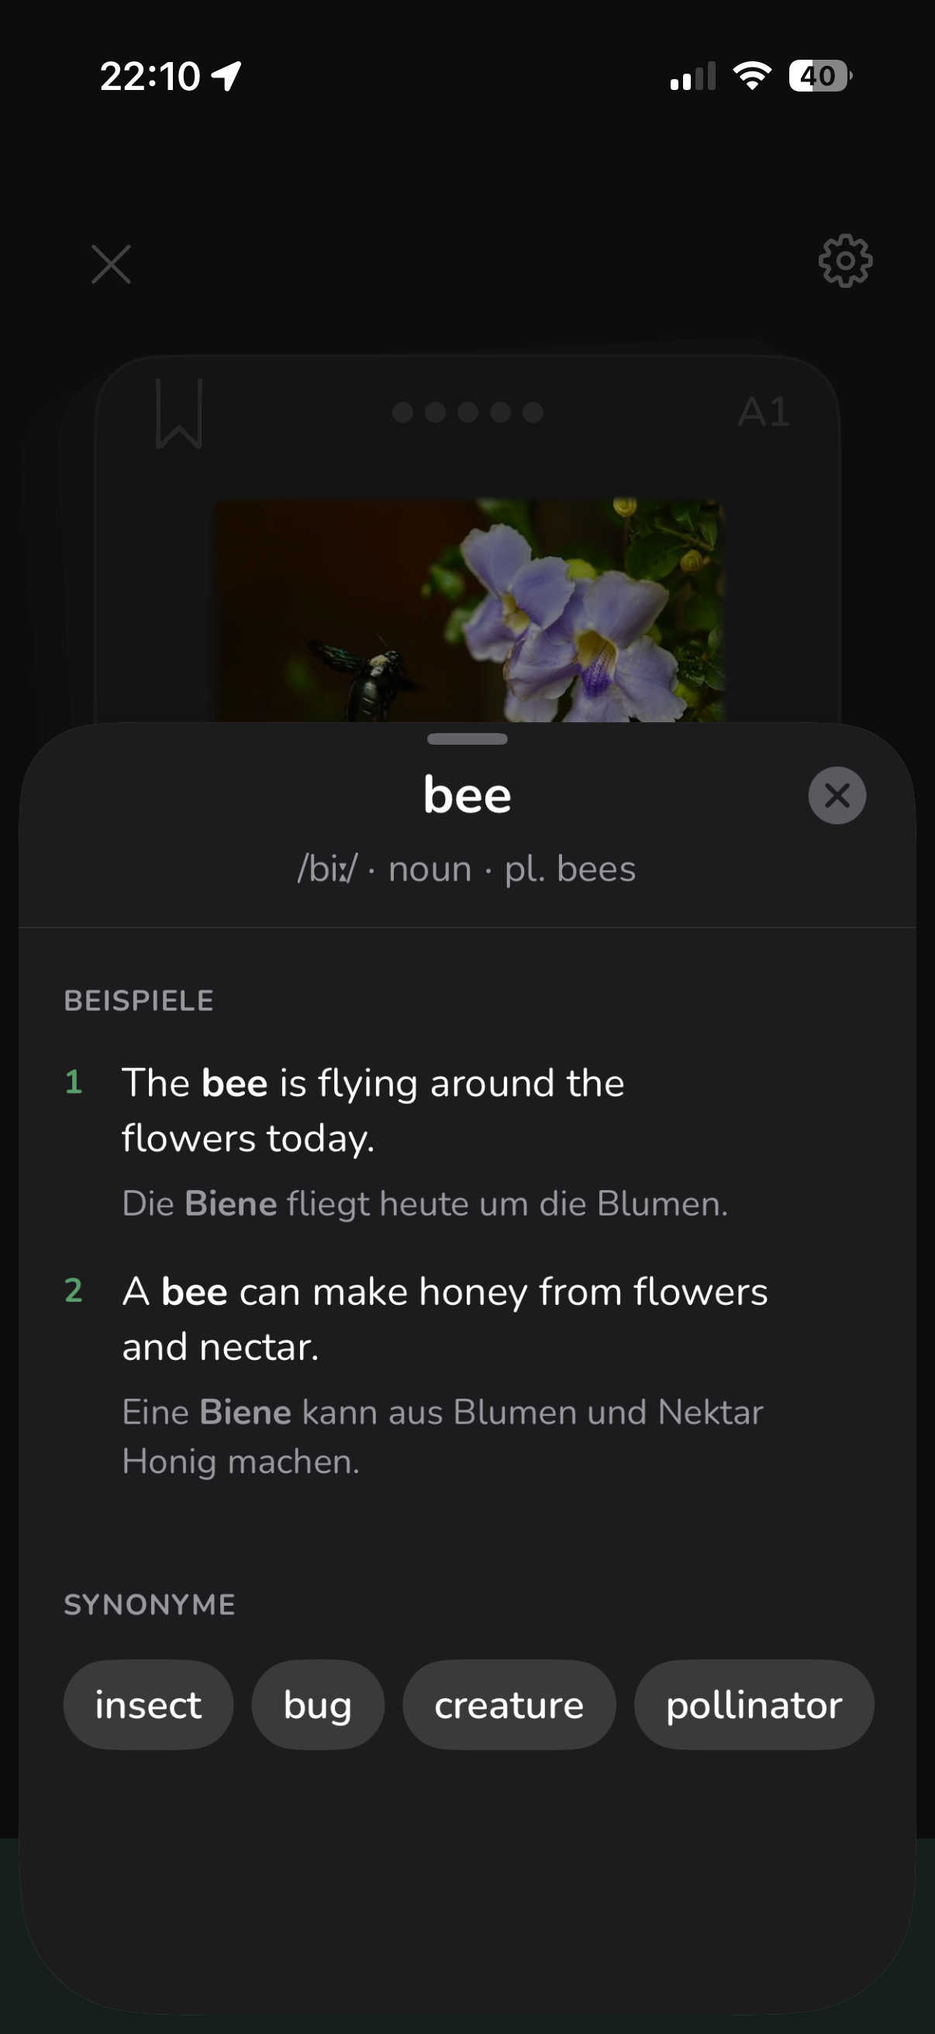This screenshot has height=2034, width=935.
Task: Tap second example sentence about honey
Action: [444, 1319]
